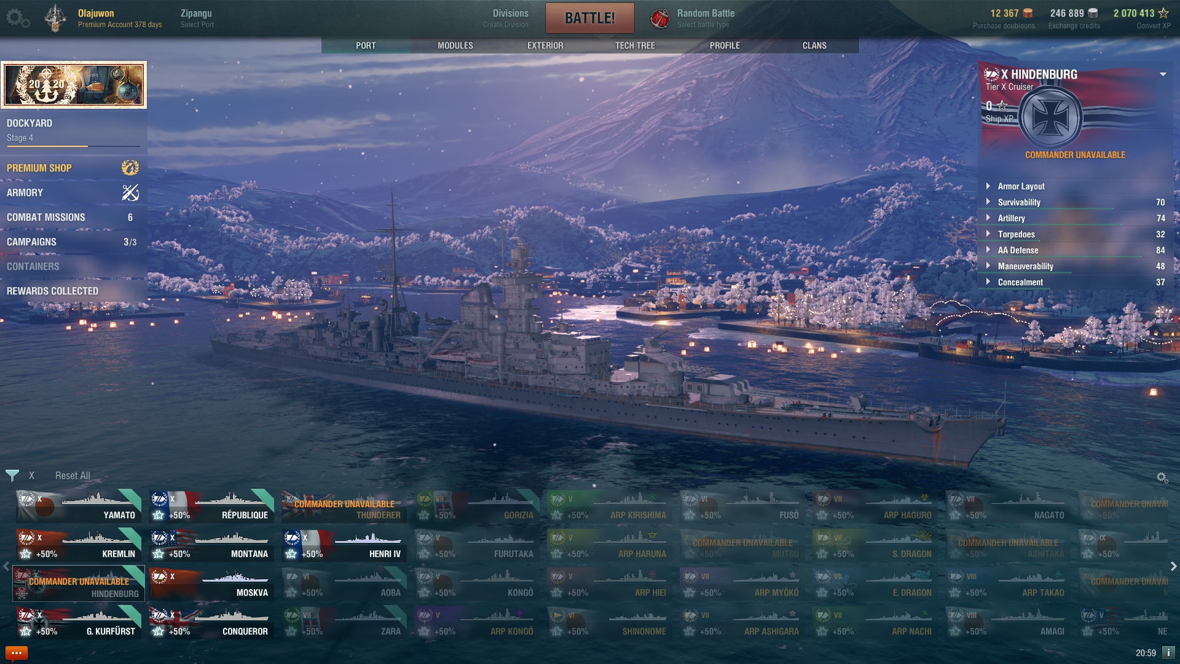Open the Dockyard stage progress bar

[x=74, y=146]
